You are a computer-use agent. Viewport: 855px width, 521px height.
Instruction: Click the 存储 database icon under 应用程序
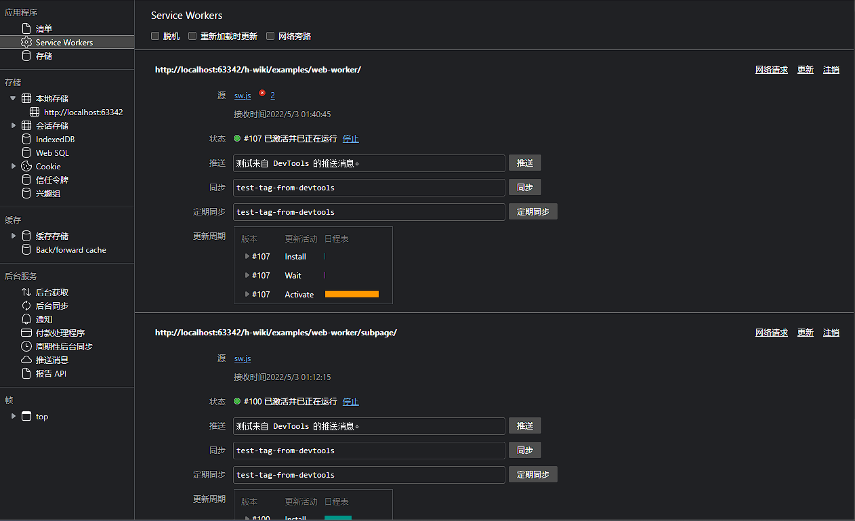coord(26,56)
